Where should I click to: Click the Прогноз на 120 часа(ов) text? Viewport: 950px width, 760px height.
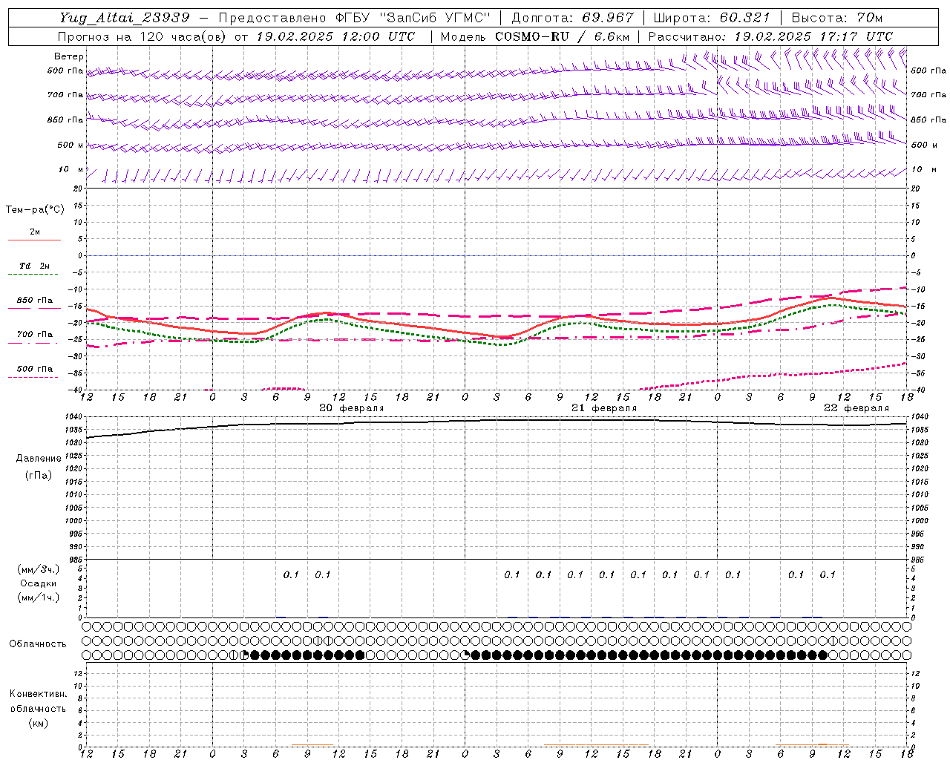(143, 36)
